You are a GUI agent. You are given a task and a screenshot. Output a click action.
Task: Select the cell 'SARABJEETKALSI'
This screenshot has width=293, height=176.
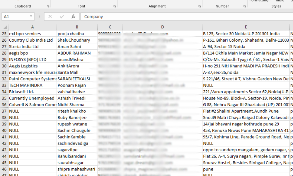(77, 79)
